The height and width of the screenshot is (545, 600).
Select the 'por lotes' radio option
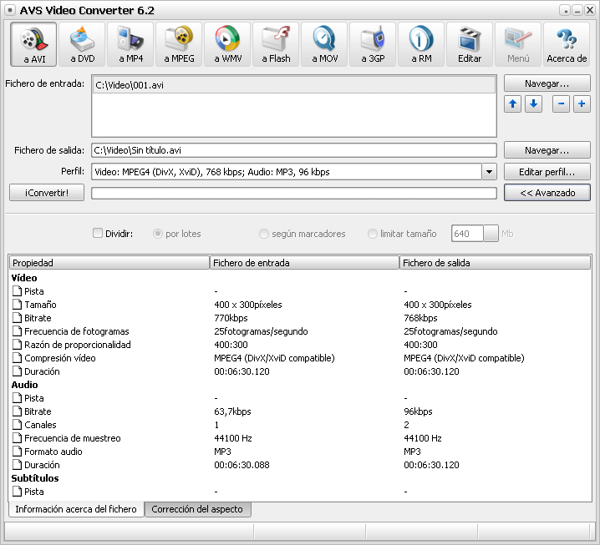click(158, 234)
